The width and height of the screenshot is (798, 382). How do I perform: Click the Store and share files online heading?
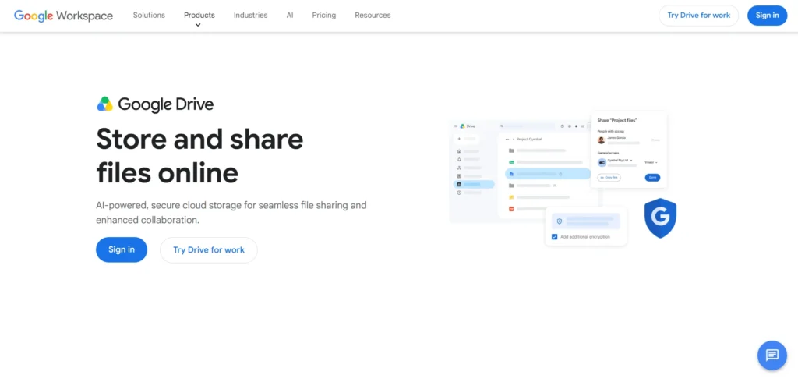(x=199, y=155)
